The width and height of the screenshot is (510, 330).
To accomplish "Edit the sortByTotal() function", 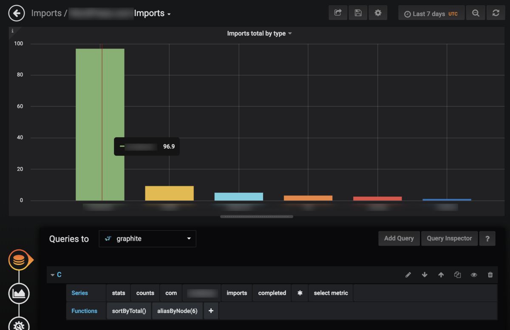I will pyautogui.click(x=129, y=311).
